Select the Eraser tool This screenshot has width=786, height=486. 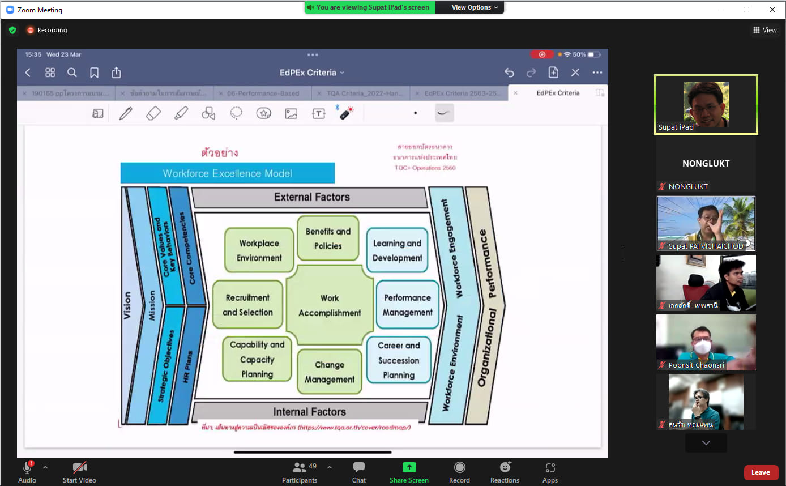[x=153, y=113]
